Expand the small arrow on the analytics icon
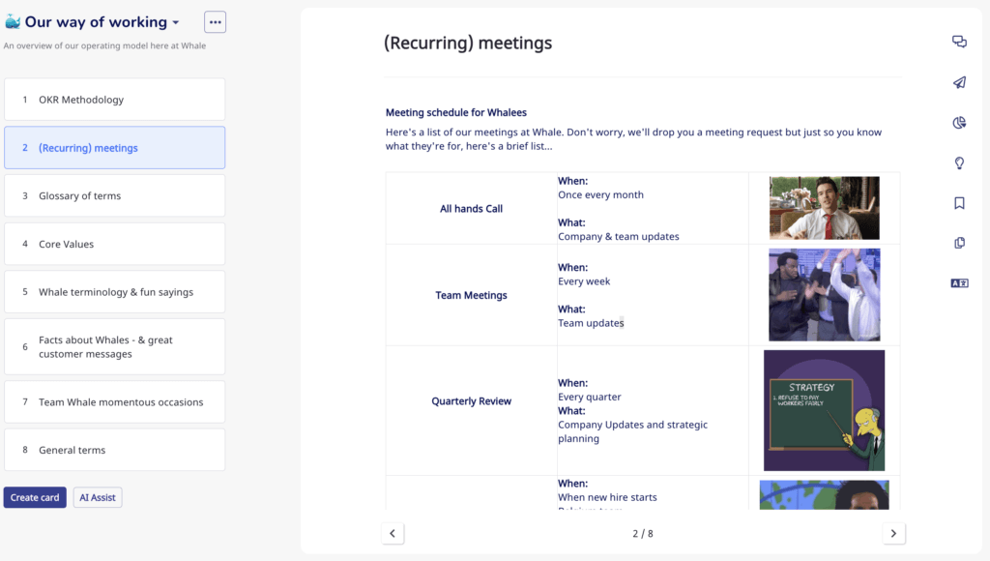 (x=966, y=127)
